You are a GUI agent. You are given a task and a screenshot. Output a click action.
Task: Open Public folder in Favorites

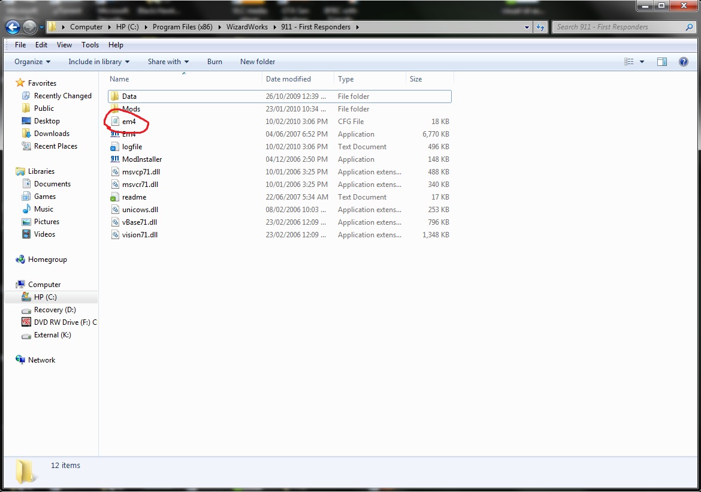tap(44, 108)
